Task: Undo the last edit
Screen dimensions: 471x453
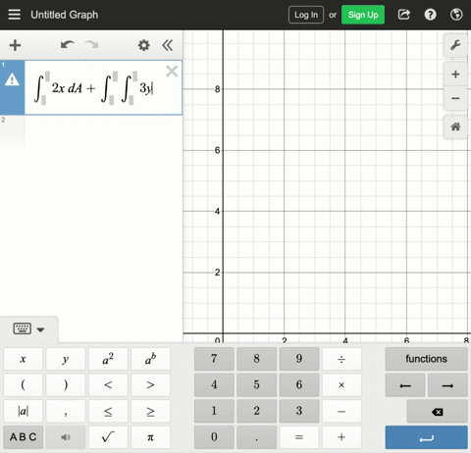Action: click(68, 45)
